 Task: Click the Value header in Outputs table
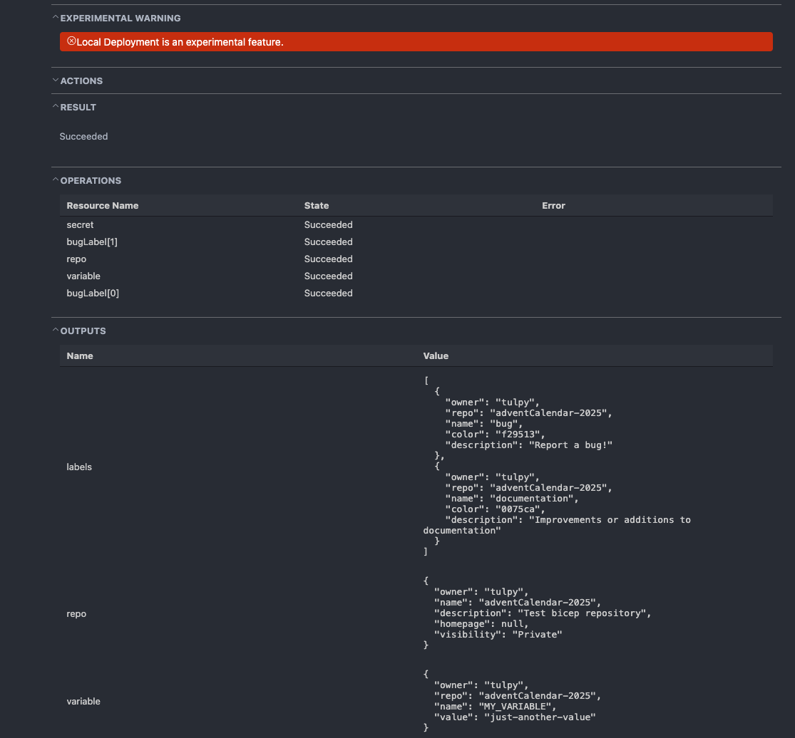(436, 356)
